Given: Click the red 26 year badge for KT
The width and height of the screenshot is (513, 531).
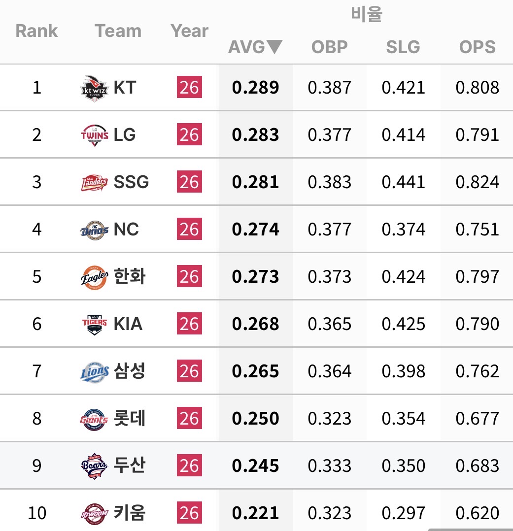Looking at the screenshot, I should 189,87.
